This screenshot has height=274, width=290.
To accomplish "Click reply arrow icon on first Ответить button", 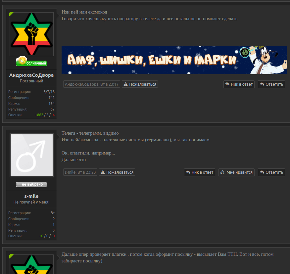I will (x=262, y=84).
